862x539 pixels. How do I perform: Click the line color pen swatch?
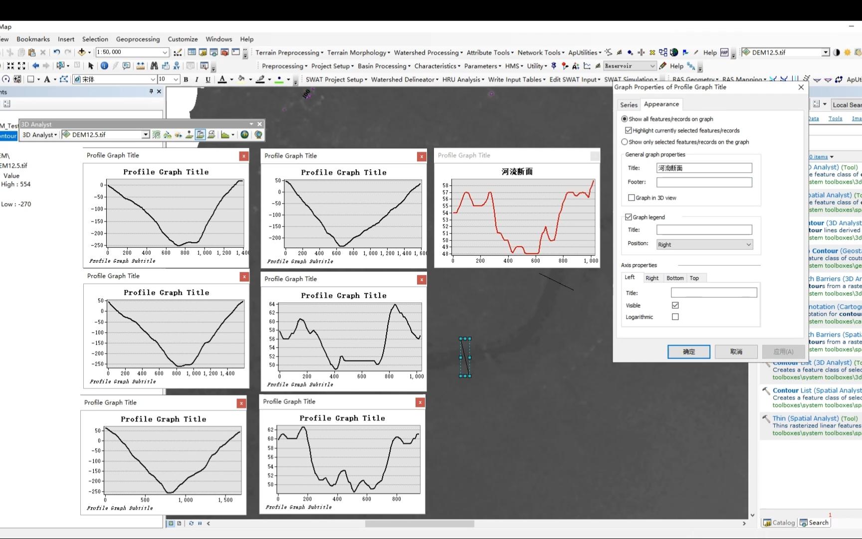pyautogui.click(x=260, y=79)
